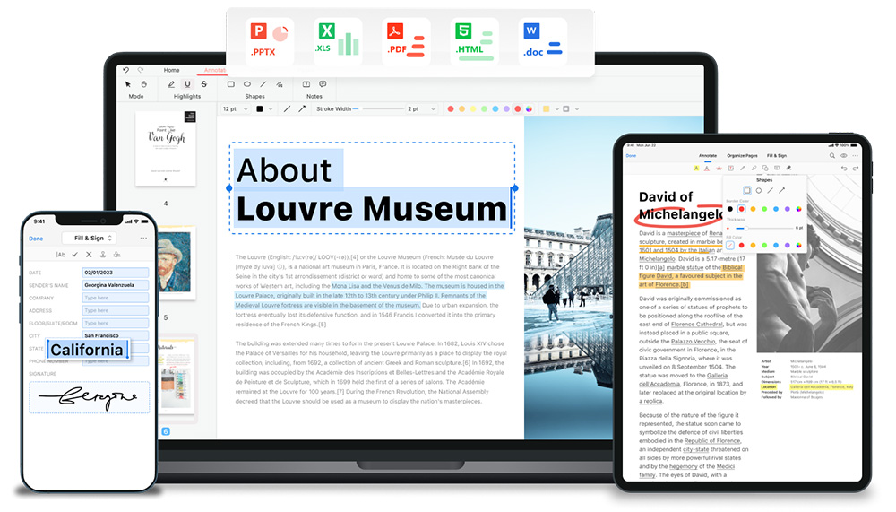
Task: Tap the checkmark tool on phone toolbar
Action: [74, 255]
